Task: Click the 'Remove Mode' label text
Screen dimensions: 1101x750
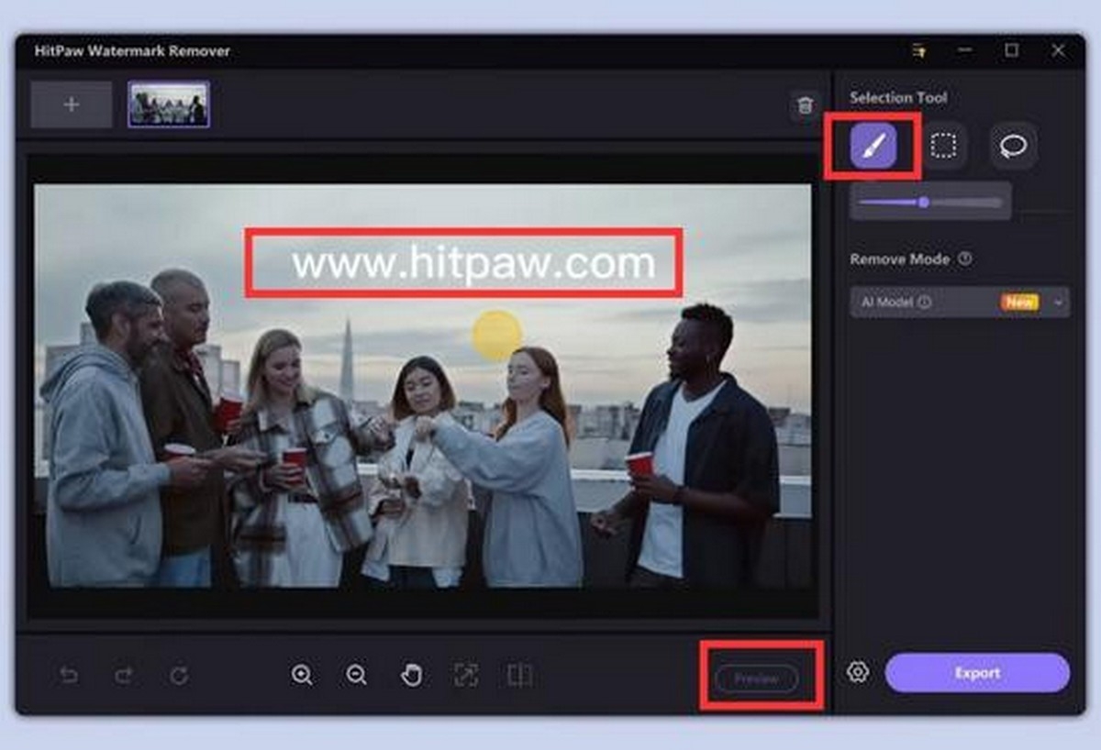Action: 900,259
